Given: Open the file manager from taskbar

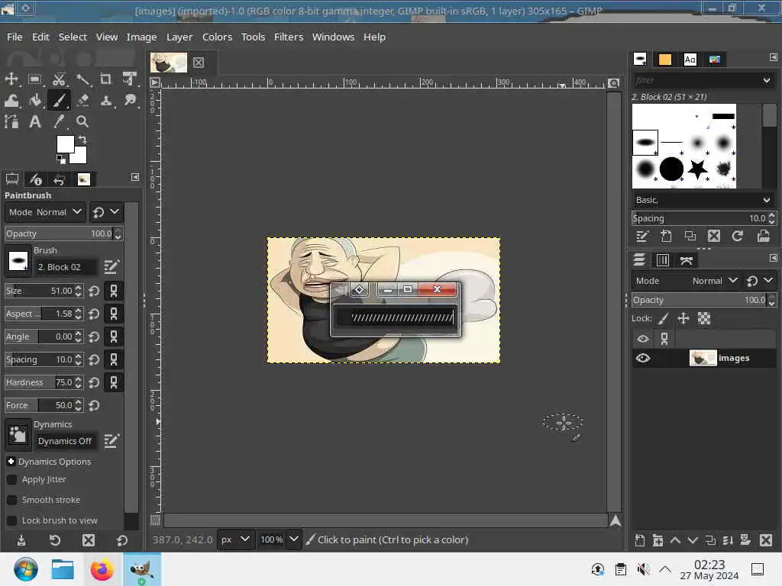Looking at the screenshot, I should click(63, 569).
